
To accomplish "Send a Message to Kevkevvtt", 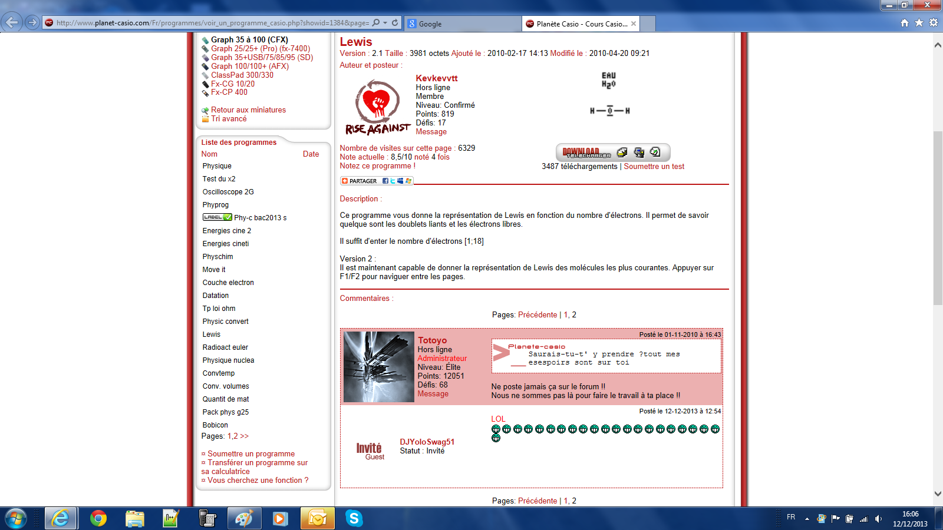I will (431, 132).
